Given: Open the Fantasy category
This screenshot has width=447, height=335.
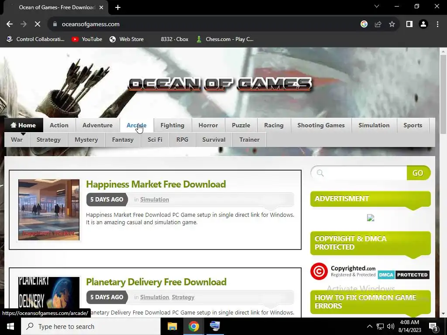Looking at the screenshot, I should 123,140.
